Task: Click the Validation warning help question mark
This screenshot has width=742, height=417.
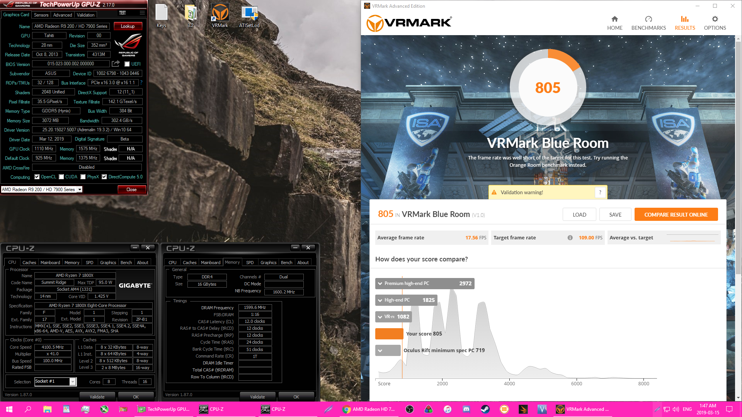Action: pos(600,192)
